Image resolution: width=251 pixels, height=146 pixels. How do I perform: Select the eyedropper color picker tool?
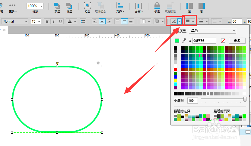point(184,41)
